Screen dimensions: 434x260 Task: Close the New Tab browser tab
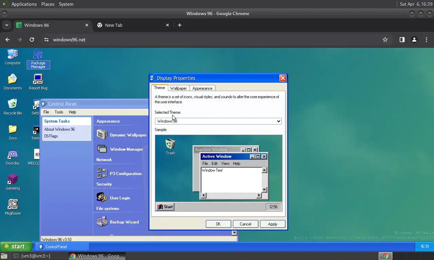point(167,25)
